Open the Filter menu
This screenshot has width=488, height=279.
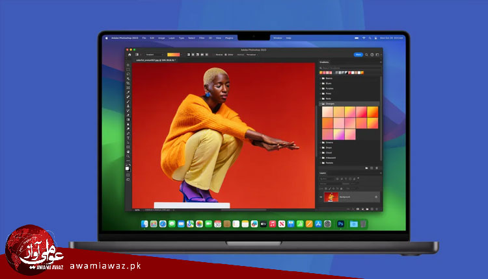point(201,38)
